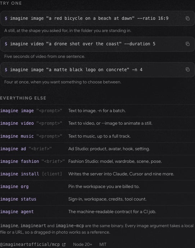
Task: Click the 'imagine install [client]' command
Action: click(31, 174)
